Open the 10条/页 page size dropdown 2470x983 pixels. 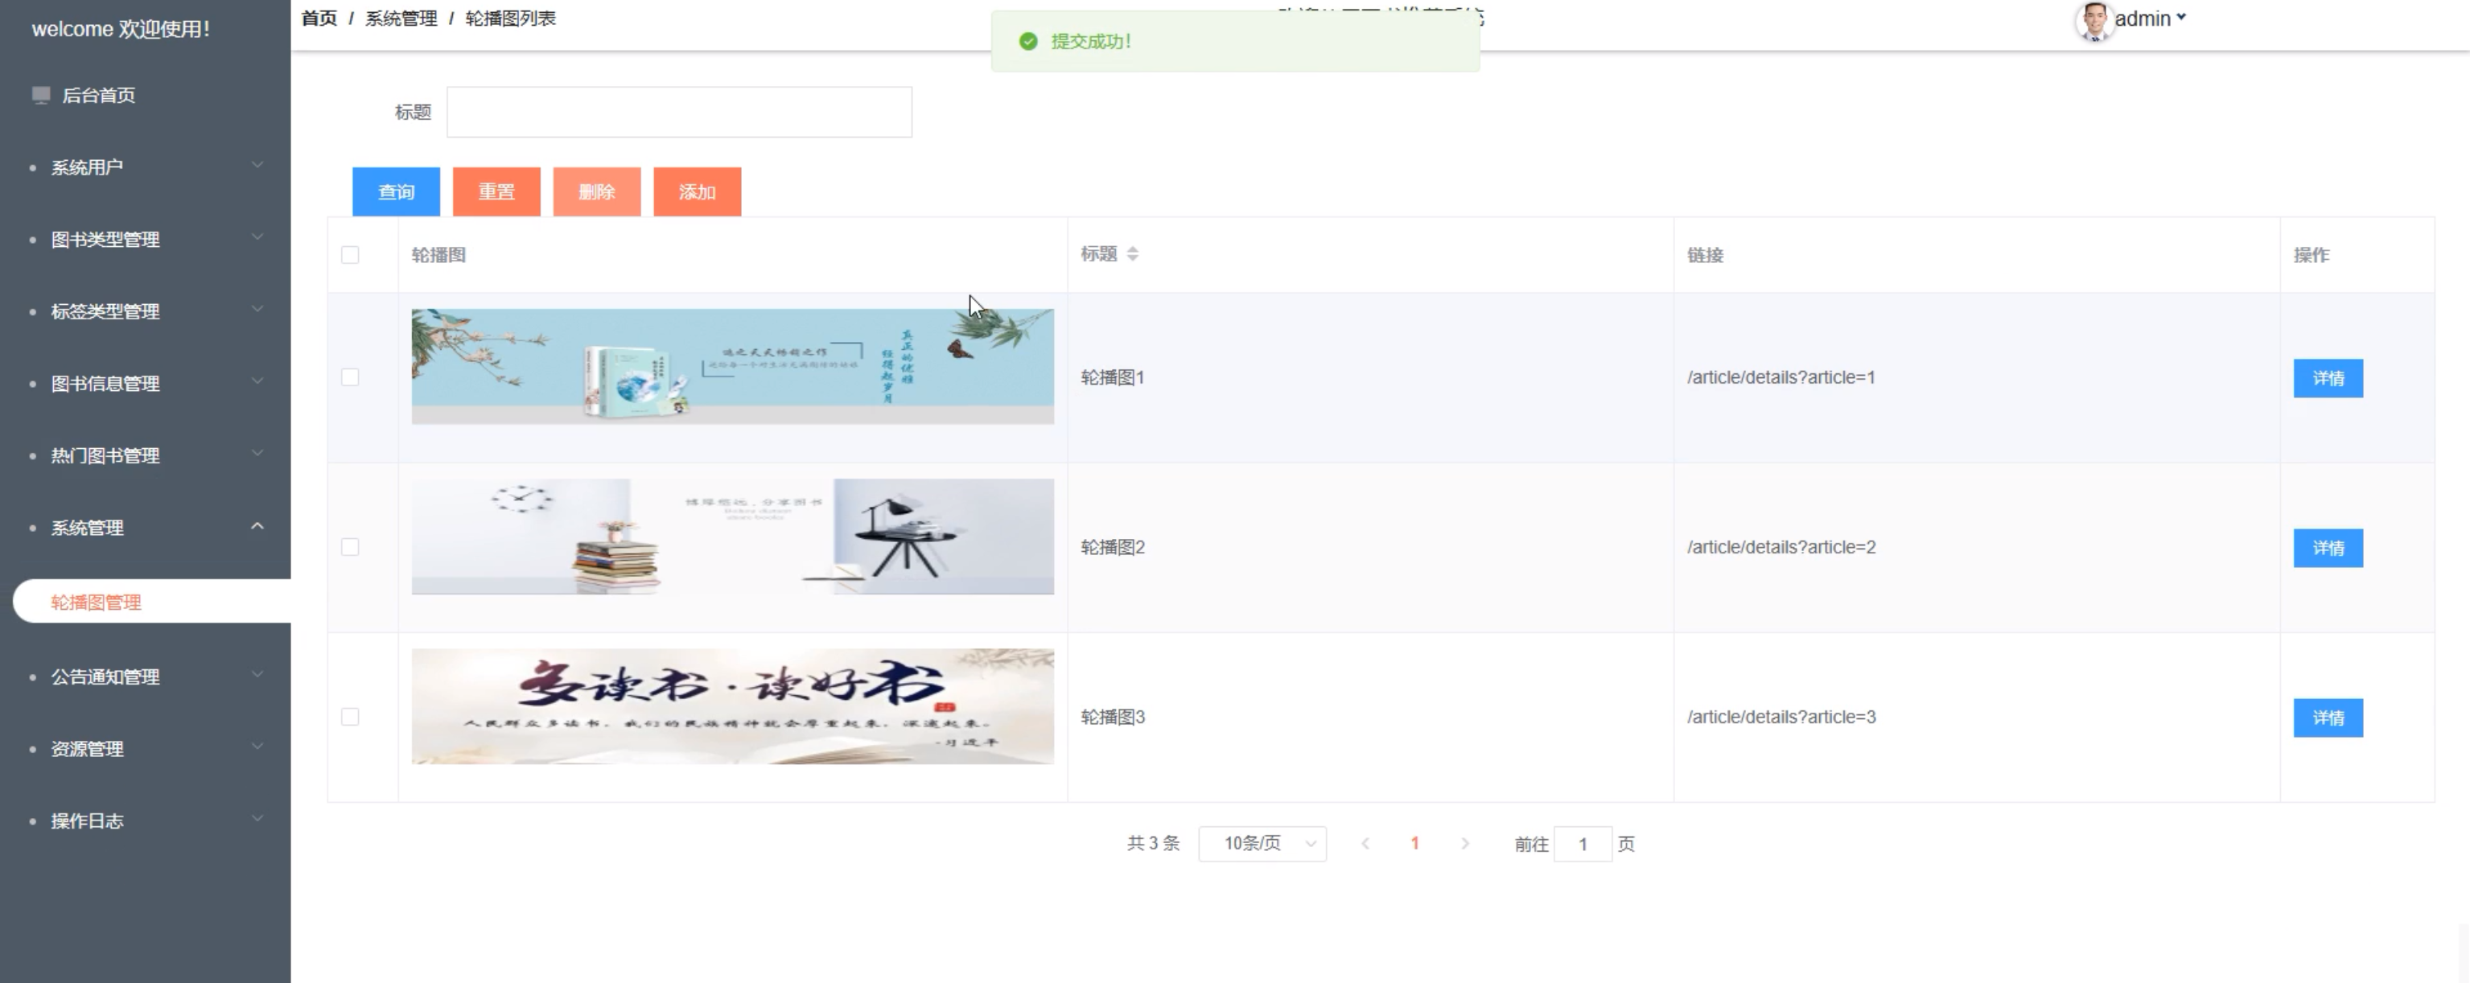tap(1262, 844)
